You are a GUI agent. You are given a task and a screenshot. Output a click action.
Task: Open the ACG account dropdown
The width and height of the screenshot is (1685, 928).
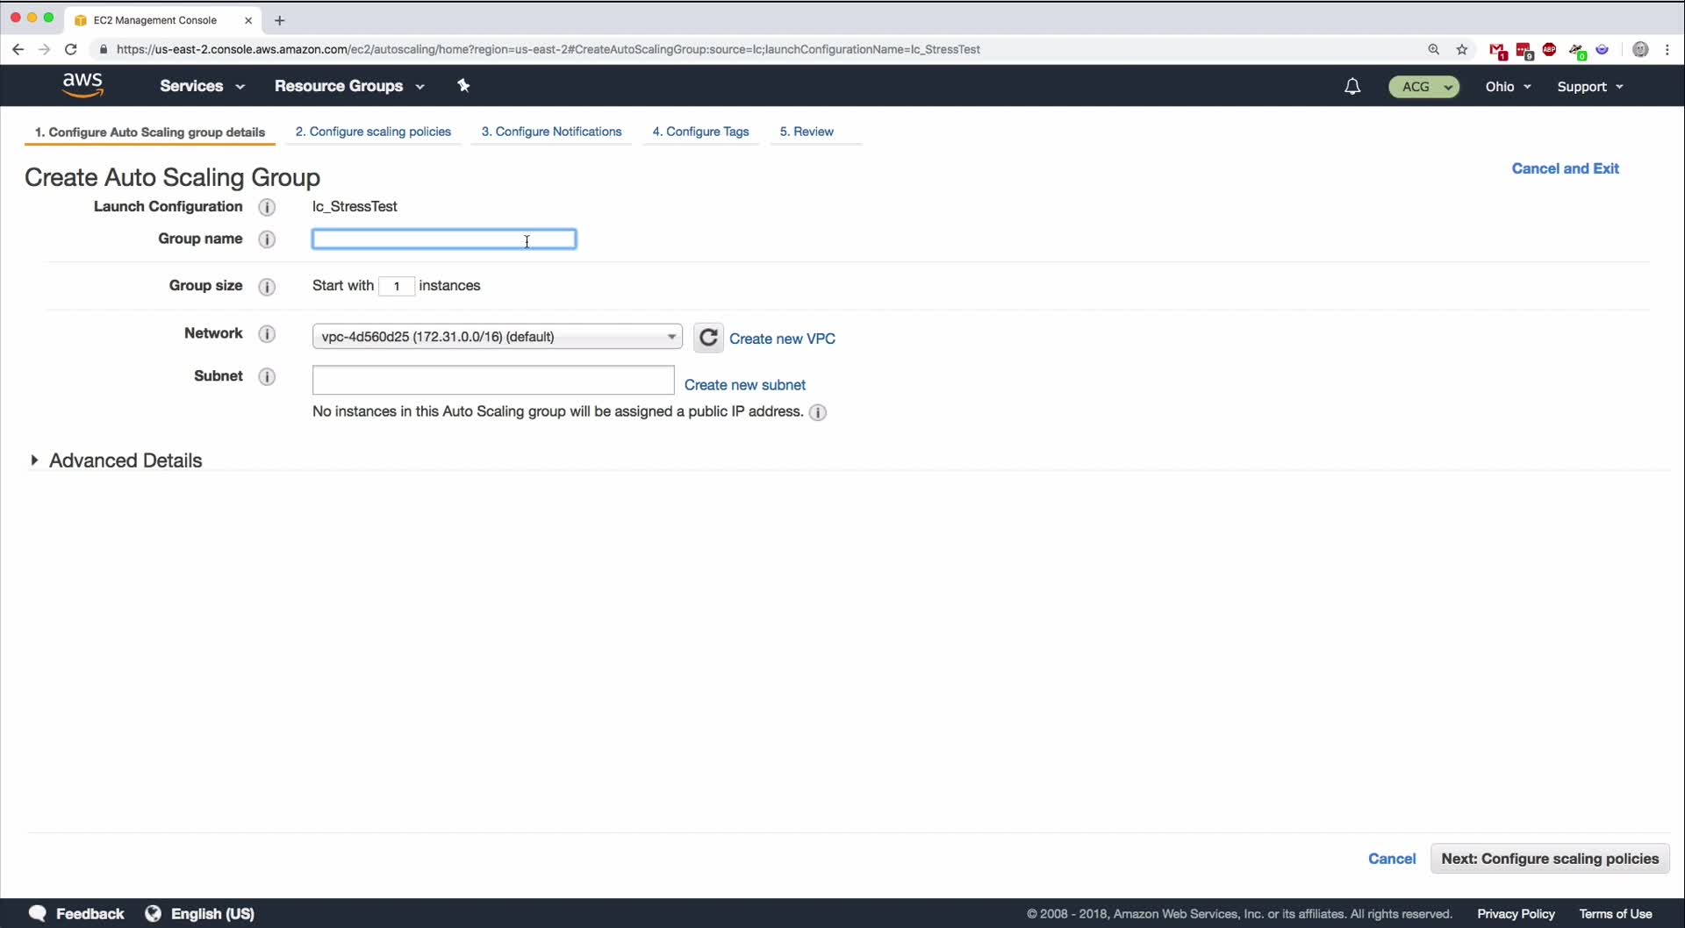(1424, 87)
